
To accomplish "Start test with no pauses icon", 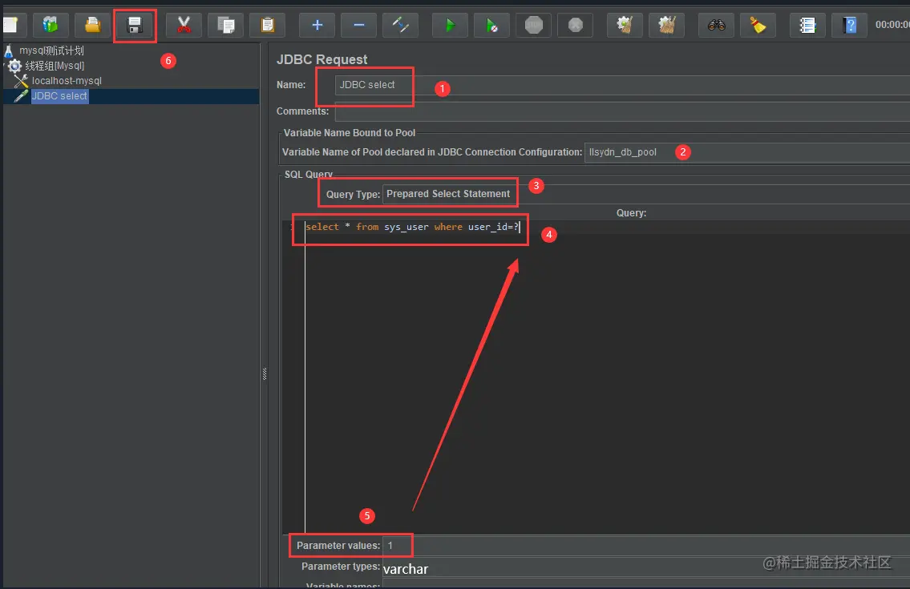I will [x=491, y=25].
